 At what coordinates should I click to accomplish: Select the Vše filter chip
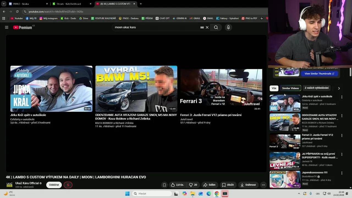(274, 88)
